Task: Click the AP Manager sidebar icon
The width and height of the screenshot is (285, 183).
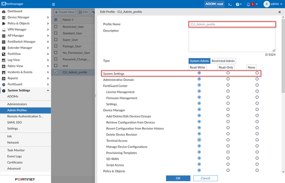Action: [4, 36]
